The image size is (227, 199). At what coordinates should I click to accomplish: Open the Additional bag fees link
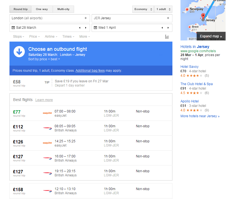tap(90, 71)
